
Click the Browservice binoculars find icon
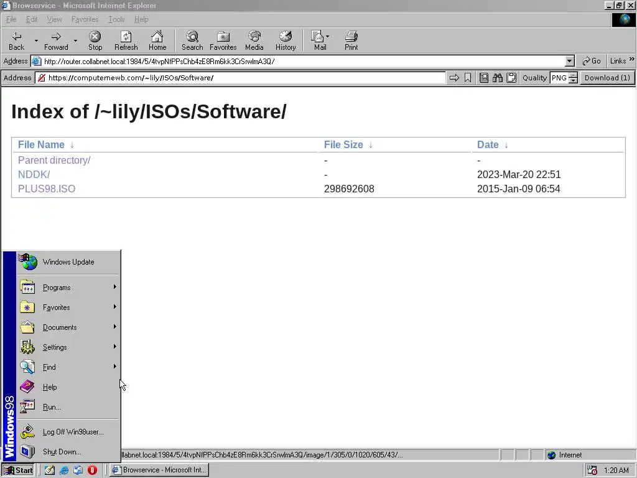click(x=498, y=78)
